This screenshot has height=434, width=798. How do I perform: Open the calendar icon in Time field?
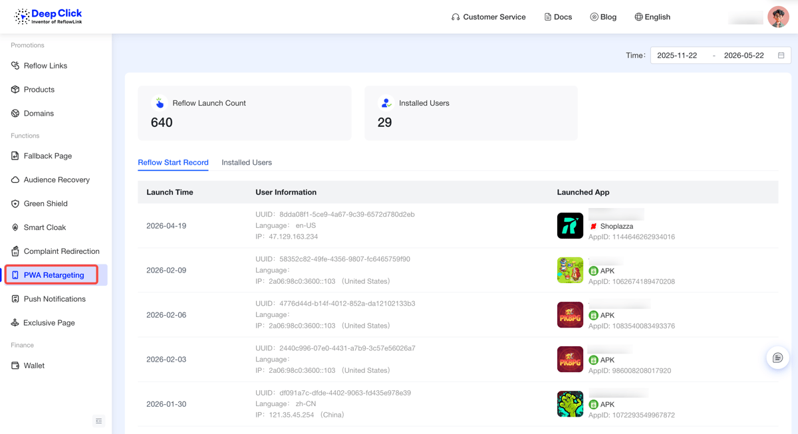[x=781, y=56]
